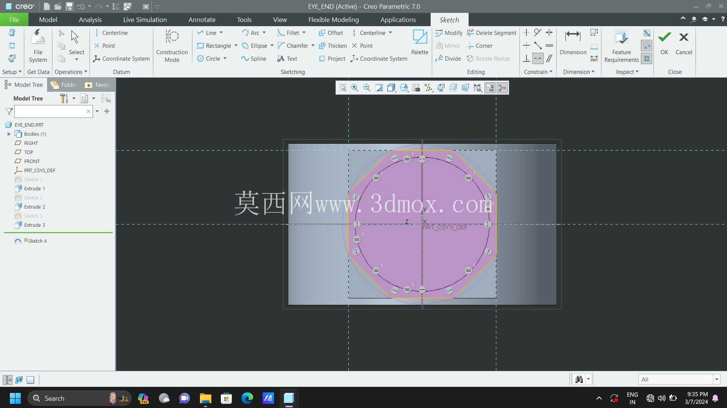Click the Zoom Out magnifier icon
727x408 pixels.
tap(367, 88)
